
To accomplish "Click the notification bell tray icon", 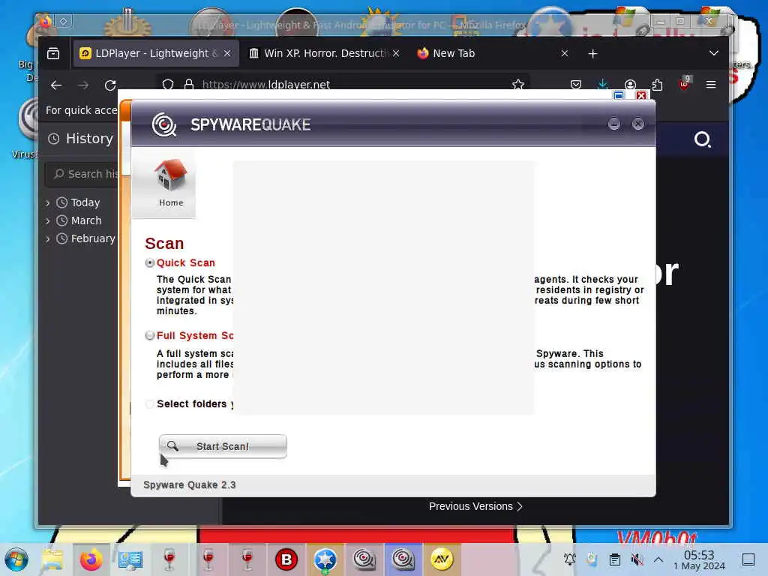I will (570, 559).
